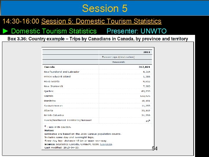209x157 pixels.
Task: Select the '14:30-16:00' time text
Action: point(21,21)
